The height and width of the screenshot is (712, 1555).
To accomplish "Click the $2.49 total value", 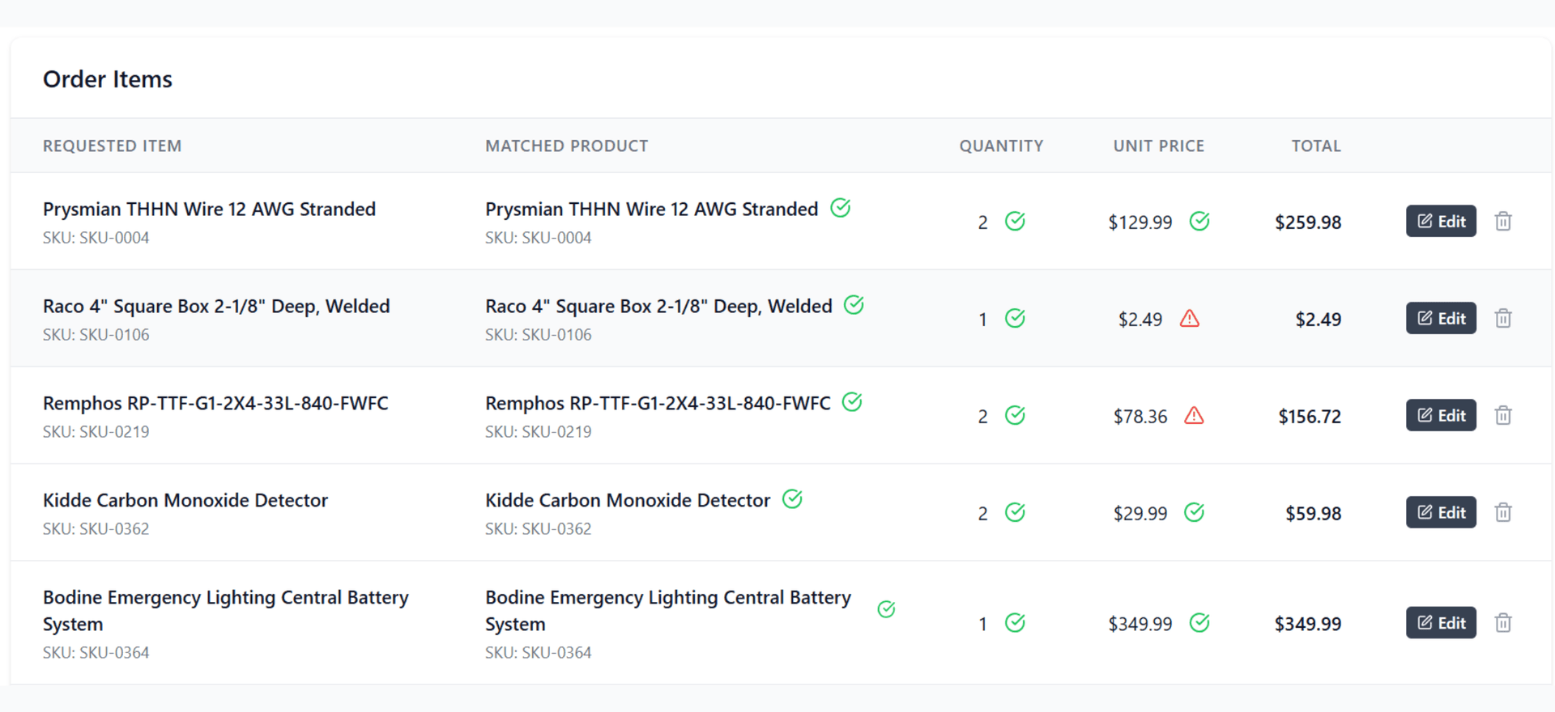I will coord(1319,319).
